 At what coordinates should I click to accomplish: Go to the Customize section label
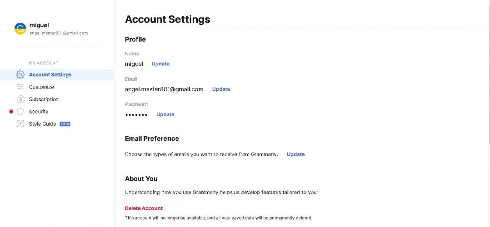41,87
